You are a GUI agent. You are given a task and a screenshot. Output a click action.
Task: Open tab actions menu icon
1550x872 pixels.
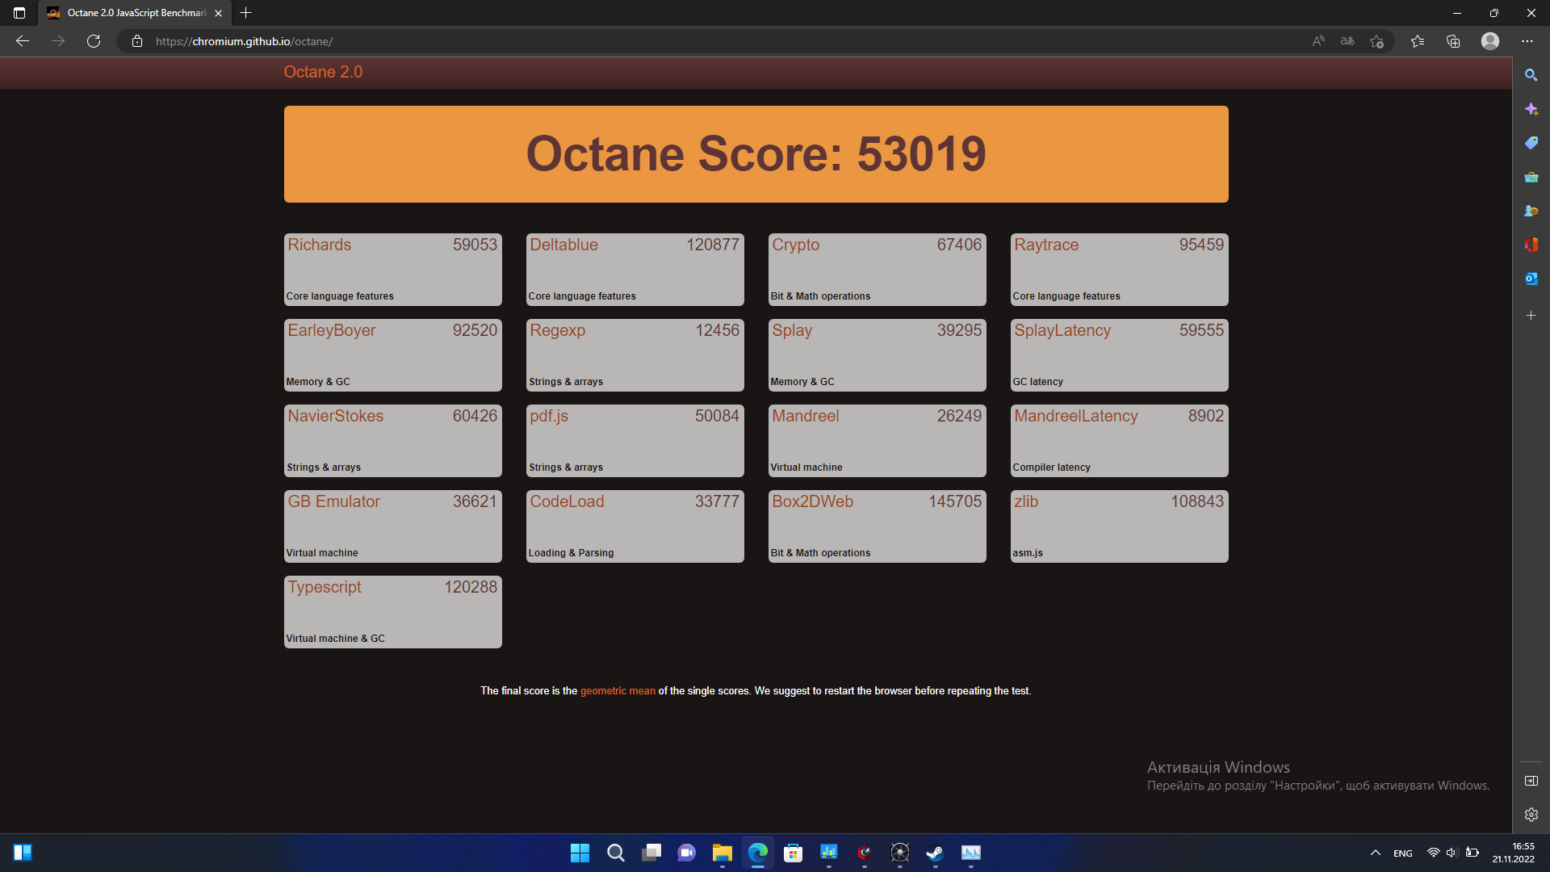pyautogui.click(x=19, y=13)
